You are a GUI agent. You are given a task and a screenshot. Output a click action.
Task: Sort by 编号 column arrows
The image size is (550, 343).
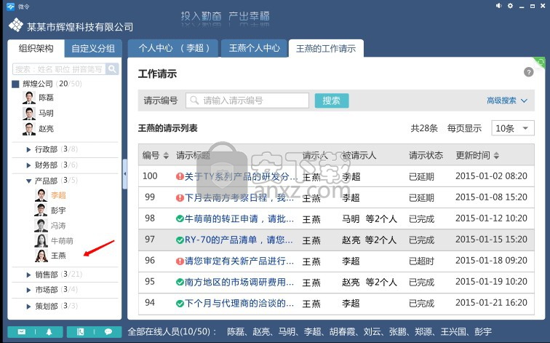coord(166,156)
